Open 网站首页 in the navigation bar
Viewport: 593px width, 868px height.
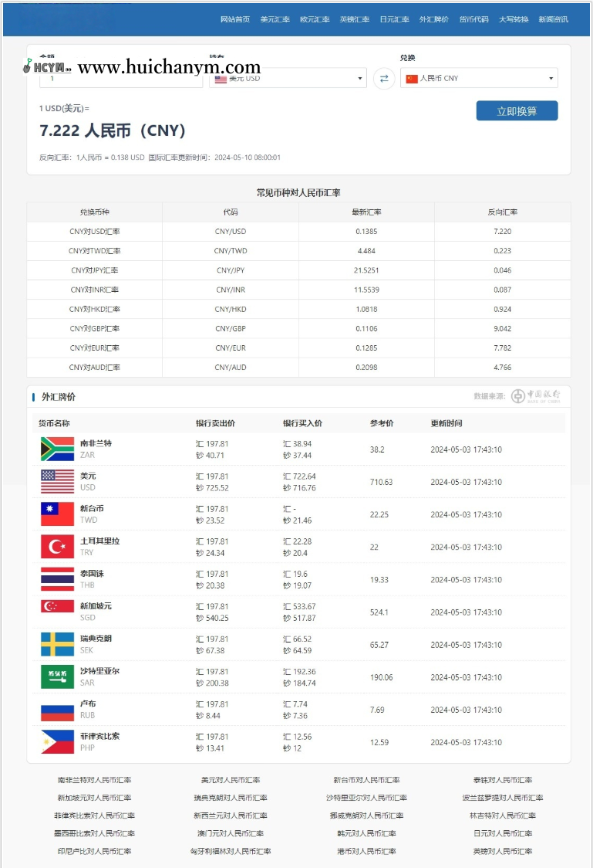point(235,19)
